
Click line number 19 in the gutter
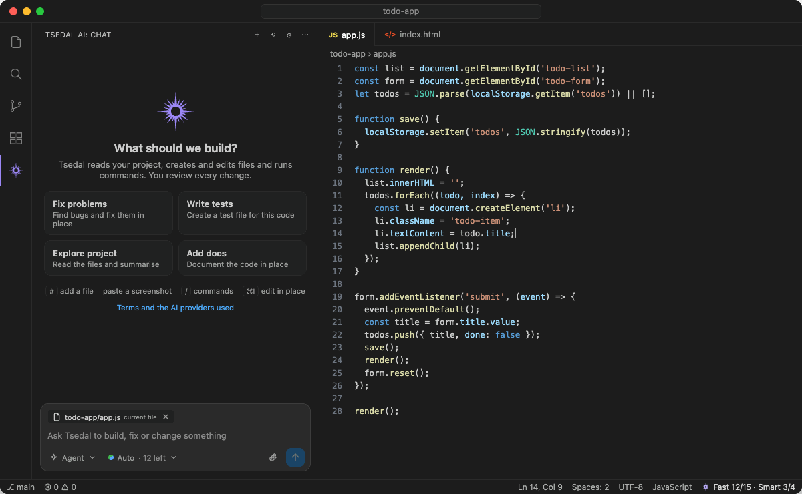[337, 296]
